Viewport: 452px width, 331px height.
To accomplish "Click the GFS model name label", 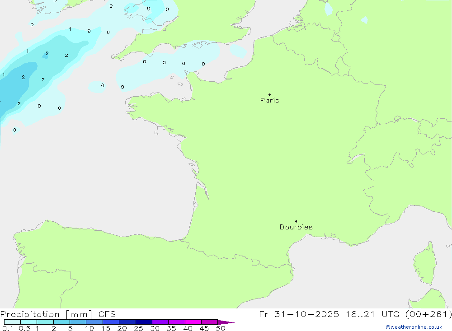I will (x=107, y=314).
